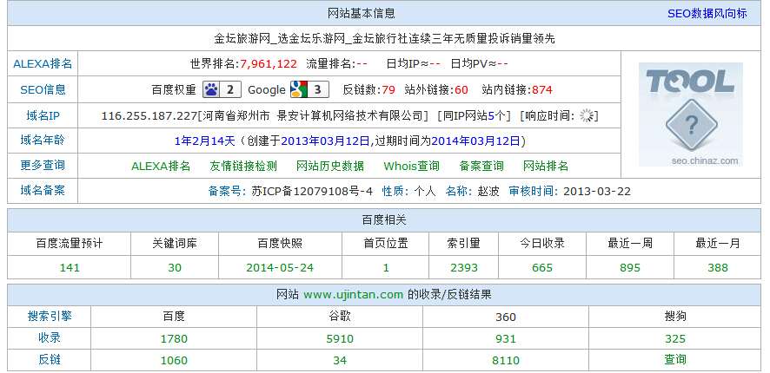
Task: Click the 反链 row label
Action: (50, 360)
